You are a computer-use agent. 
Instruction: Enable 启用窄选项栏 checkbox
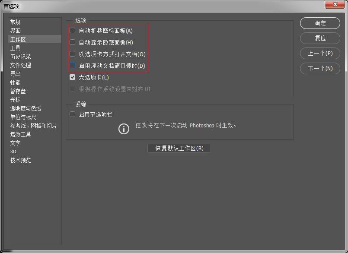72,114
